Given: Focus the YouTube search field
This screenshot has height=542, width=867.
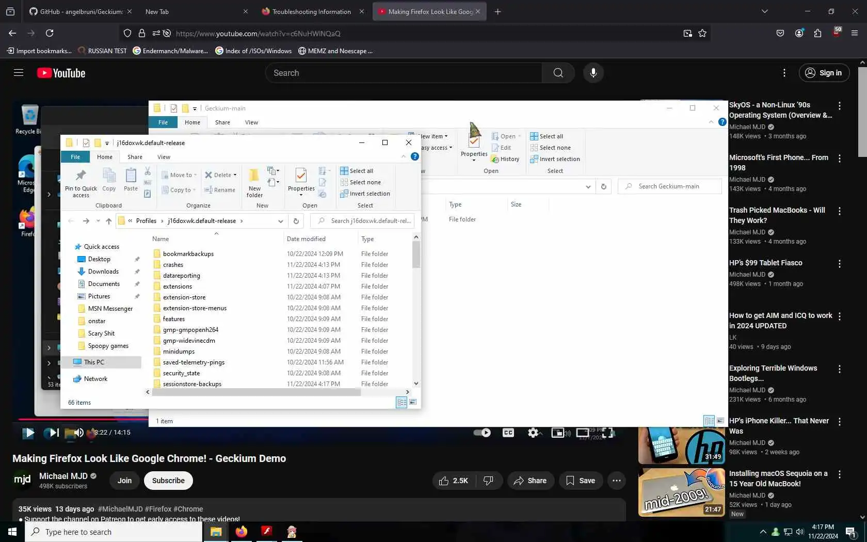Looking at the screenshot, I should (x=404, y=73).
